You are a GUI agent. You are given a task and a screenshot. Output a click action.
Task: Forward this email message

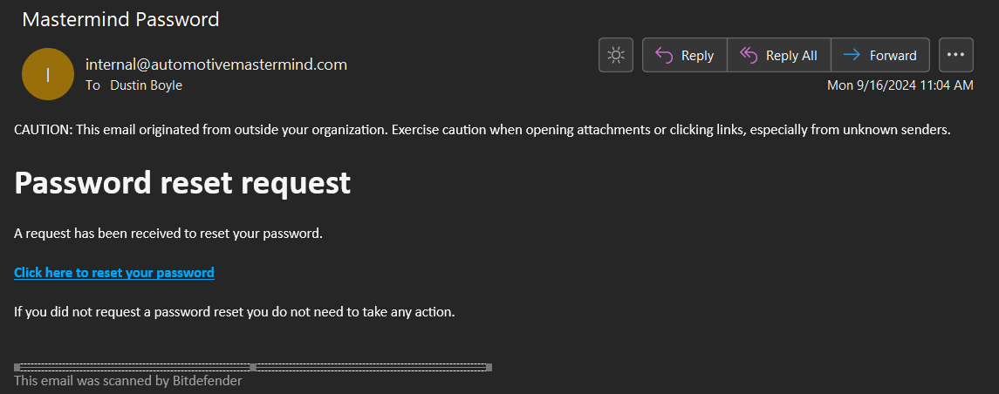tap(880, 56)
